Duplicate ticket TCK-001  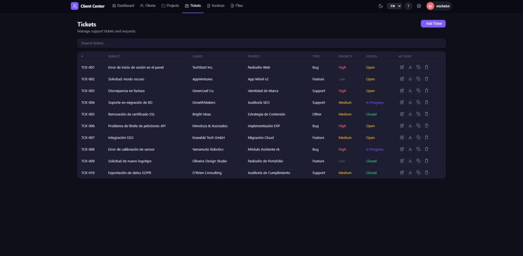coord(418,67)
